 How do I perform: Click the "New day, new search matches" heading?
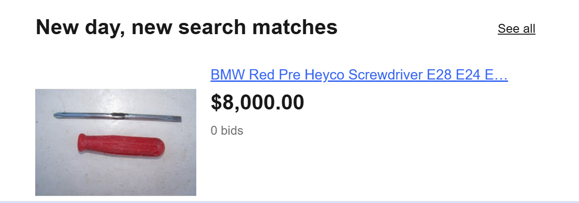tap(186, 27)
